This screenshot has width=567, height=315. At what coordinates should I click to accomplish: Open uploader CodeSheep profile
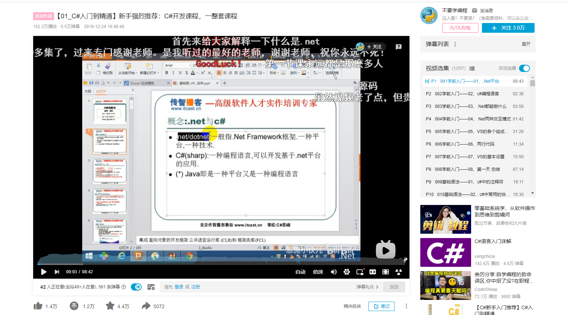coord(486,289)
